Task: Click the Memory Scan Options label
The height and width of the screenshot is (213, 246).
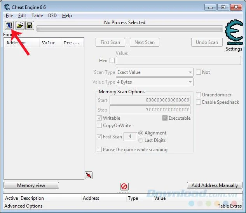Action: (x=122, y=92)
